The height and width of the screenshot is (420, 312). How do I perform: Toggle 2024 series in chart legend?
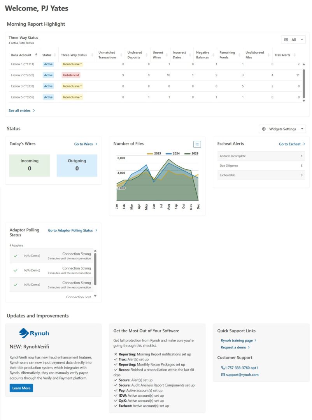click(x=173, y=154)
